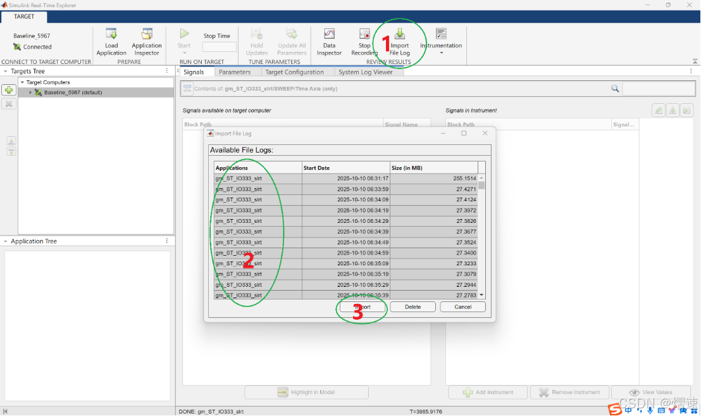
Task: Click the Delete button in the dialog
Action: click(x=413, y=307)
